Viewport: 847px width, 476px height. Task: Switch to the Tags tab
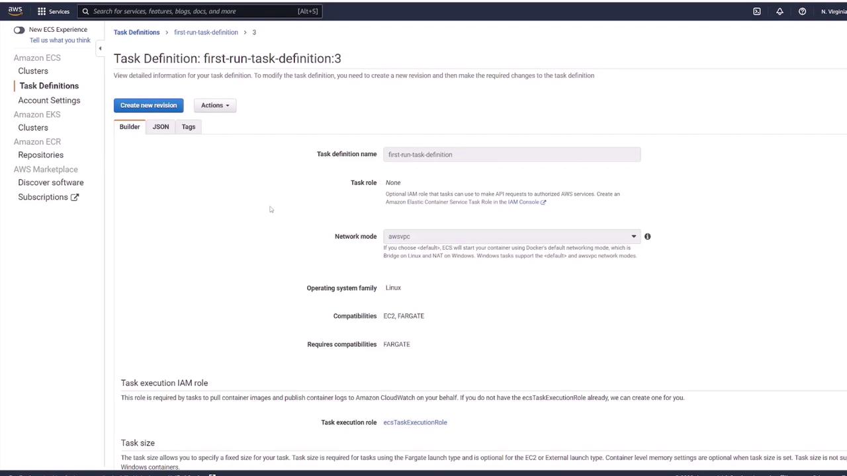(189, 127)
